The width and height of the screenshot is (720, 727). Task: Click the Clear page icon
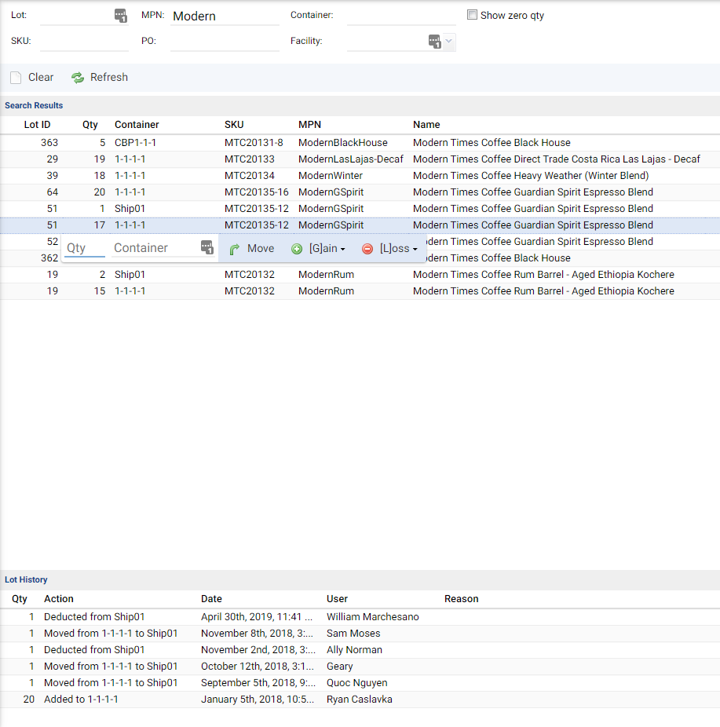tap(16, 78)
